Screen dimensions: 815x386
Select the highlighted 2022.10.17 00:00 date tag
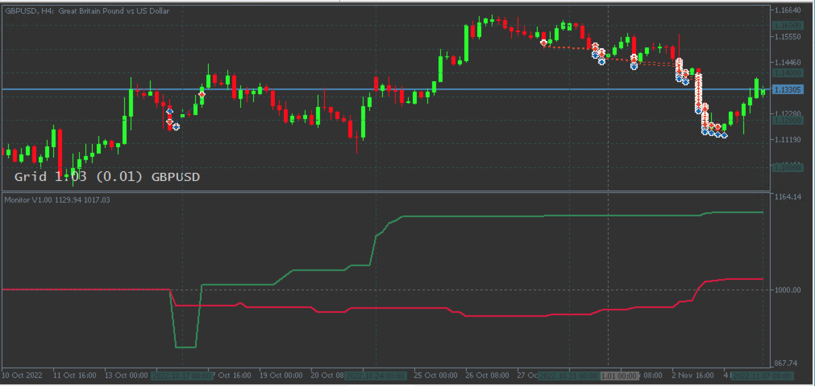point(181,376)
